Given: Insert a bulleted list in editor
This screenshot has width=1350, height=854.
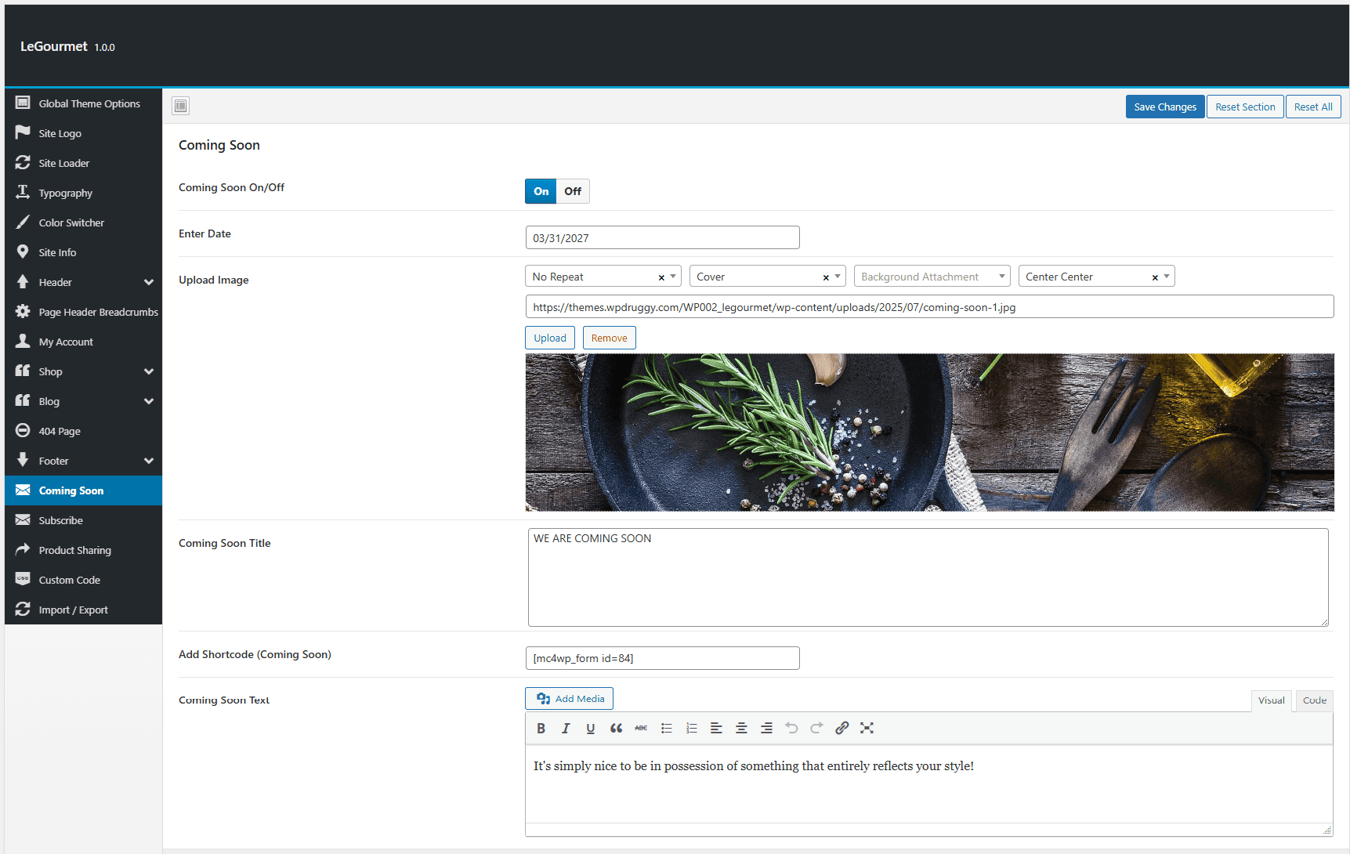Looking at the screenshot, I should tap(666, 728).
